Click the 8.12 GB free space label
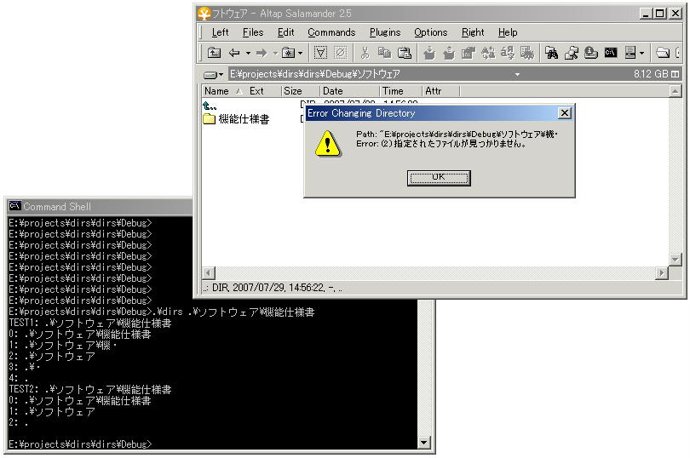Screen dimensions: 690x458 pos(651,74)
